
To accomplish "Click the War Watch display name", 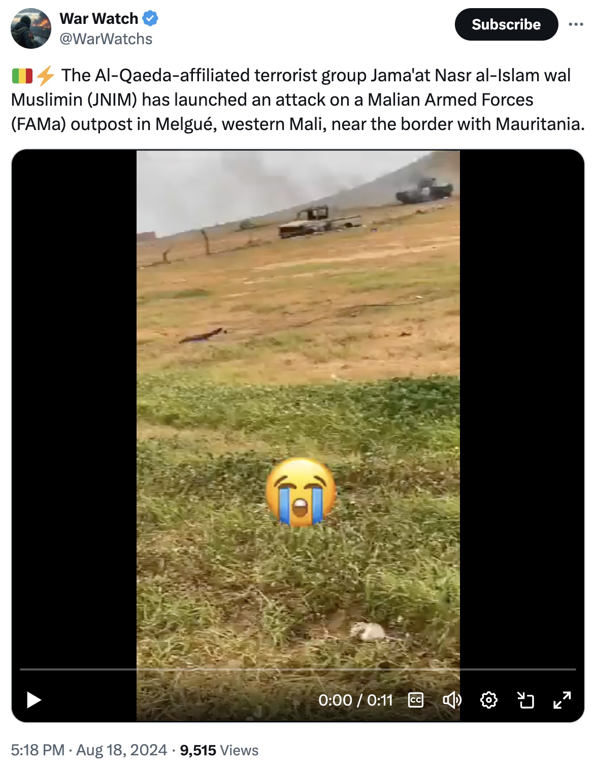I will click(x=99, y=18).
